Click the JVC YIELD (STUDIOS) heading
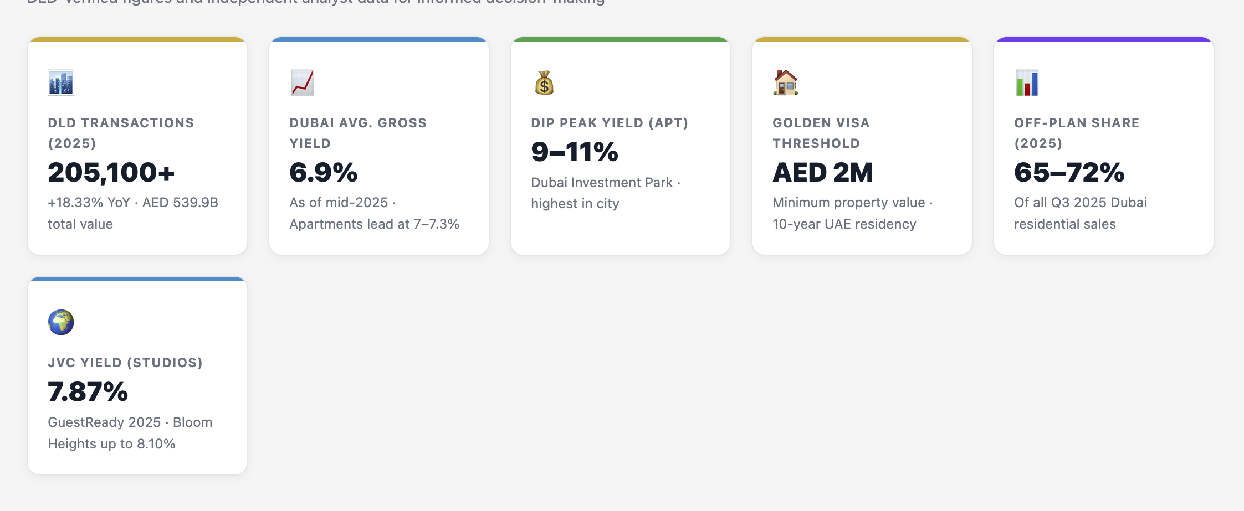Viewport: 1244px width, 511px height. (x=125, y=363)
